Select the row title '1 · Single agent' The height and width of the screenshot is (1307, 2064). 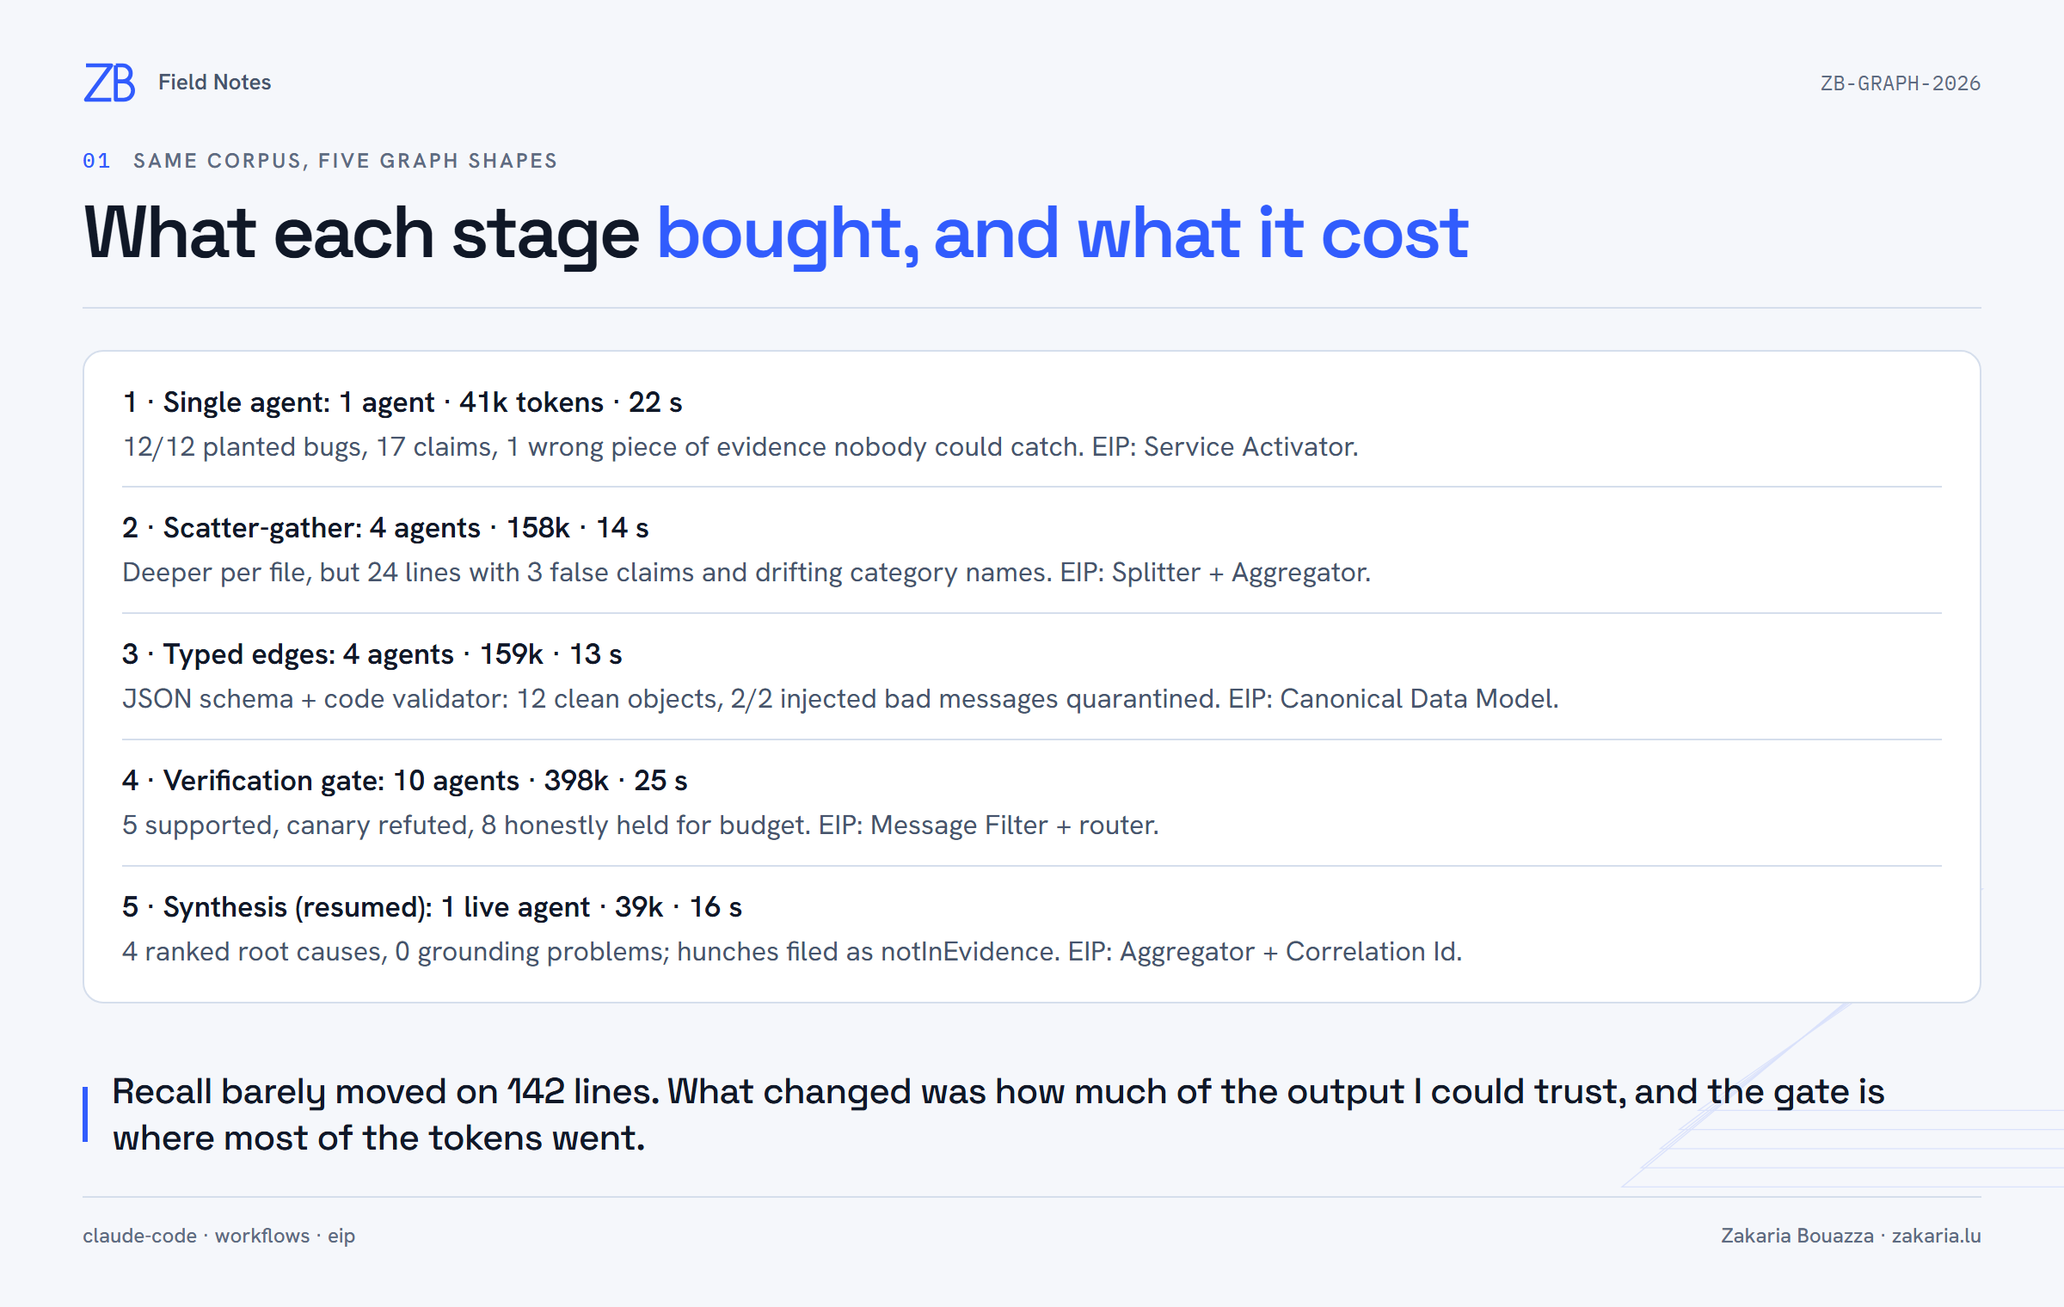tap(402, 402)
